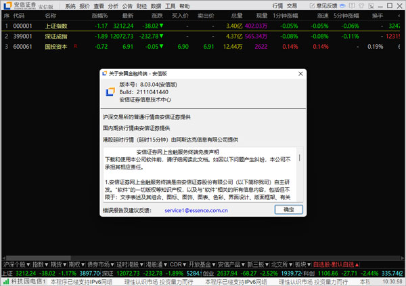Expand the 期货 dropdown tab
406x286 pixels.
pyautogui.click(x=58, y=264)
